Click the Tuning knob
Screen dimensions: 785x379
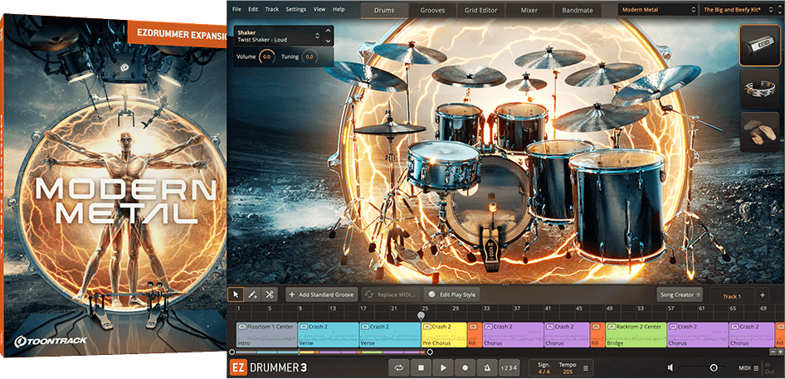[310, 57]
